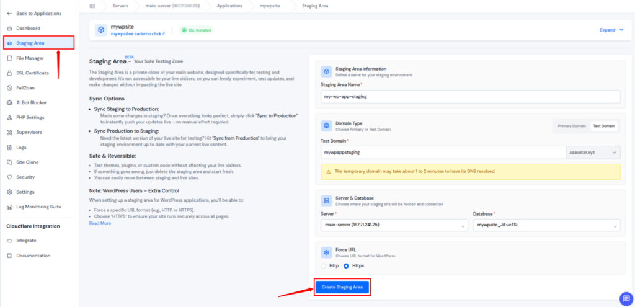The image size is (635, 307).
Task: Click the Force URL section icon
Action: coord(326,252)
